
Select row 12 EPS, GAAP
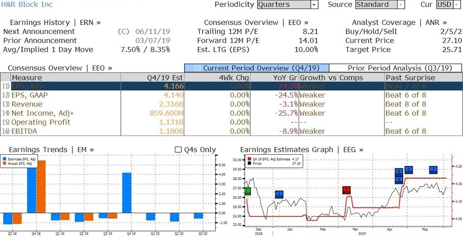231,95
